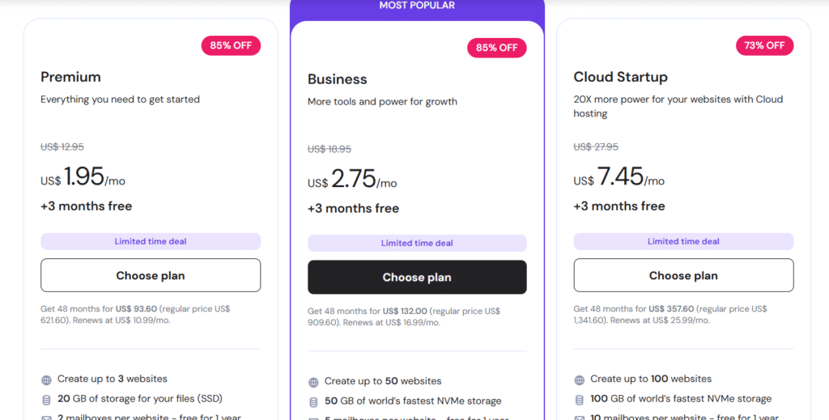Choose the Premium plan
The image size is (829, 420).
click(151, 275)
